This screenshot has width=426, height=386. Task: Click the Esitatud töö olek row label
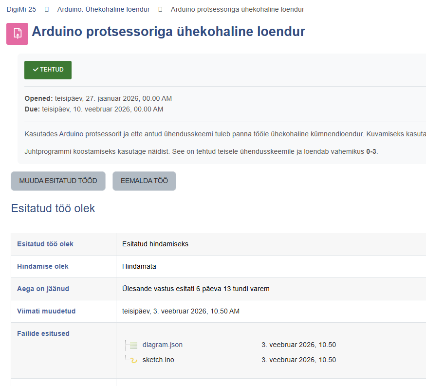(45, 244)
